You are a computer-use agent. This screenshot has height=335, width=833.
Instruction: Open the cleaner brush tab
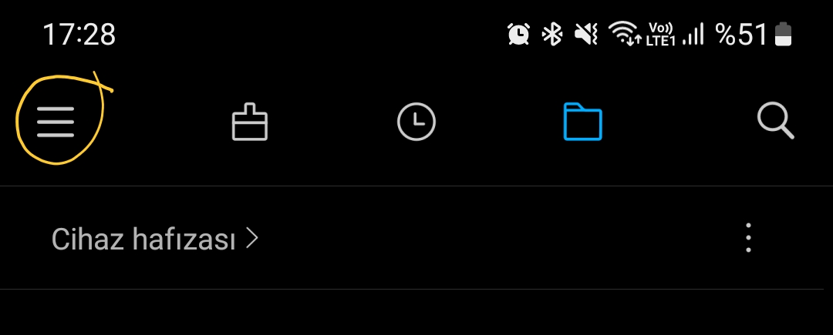click(x=250, y=122)
